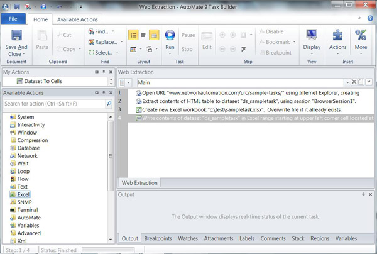Viewport: 377px width, 254px height.
Task: Click the Paste button
Action: click(42, 40)
